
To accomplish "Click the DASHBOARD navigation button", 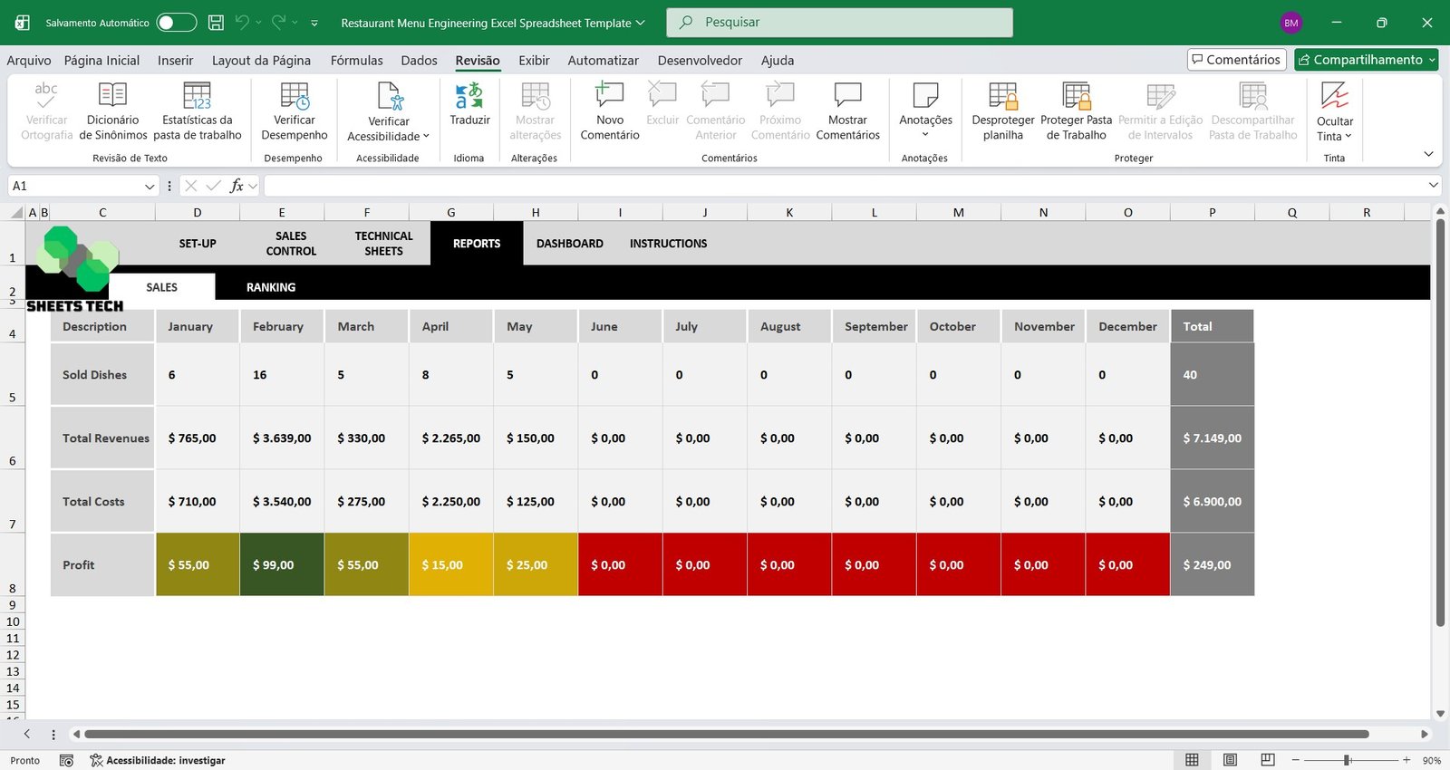I will coord(569,244).
